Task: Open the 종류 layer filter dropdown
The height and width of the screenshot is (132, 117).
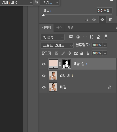Action: click(52, 37)
